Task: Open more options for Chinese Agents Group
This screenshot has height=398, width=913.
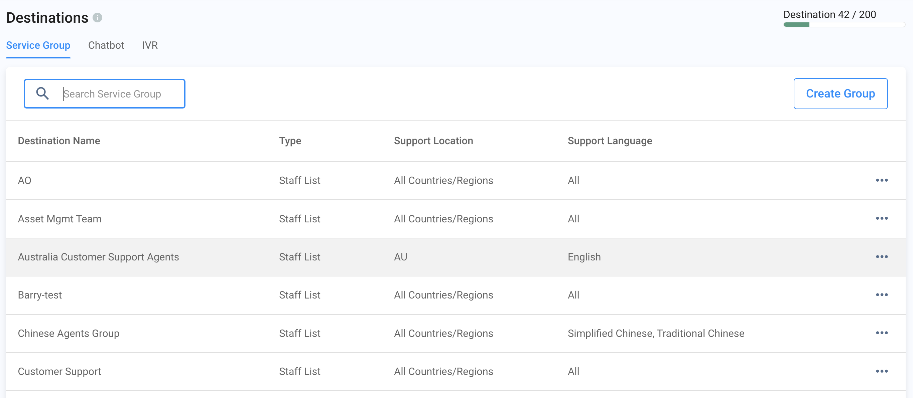Action: coord(882,333)
